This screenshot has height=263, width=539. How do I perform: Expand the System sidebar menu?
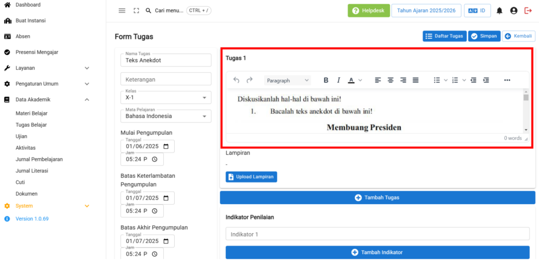click(87, 206)
